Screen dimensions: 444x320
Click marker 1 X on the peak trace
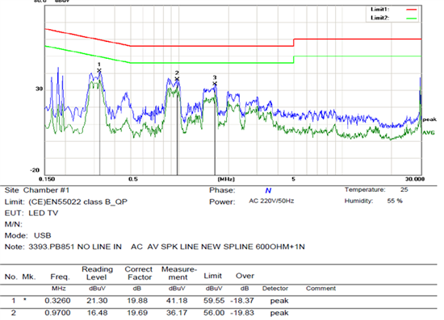click(x=99, y=70)
